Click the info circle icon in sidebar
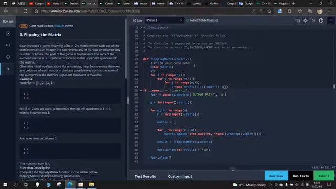Viewport: 336px width, 189px height. click(x=8, y=57)
